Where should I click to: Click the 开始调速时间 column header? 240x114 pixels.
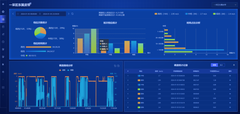[178, 71]
